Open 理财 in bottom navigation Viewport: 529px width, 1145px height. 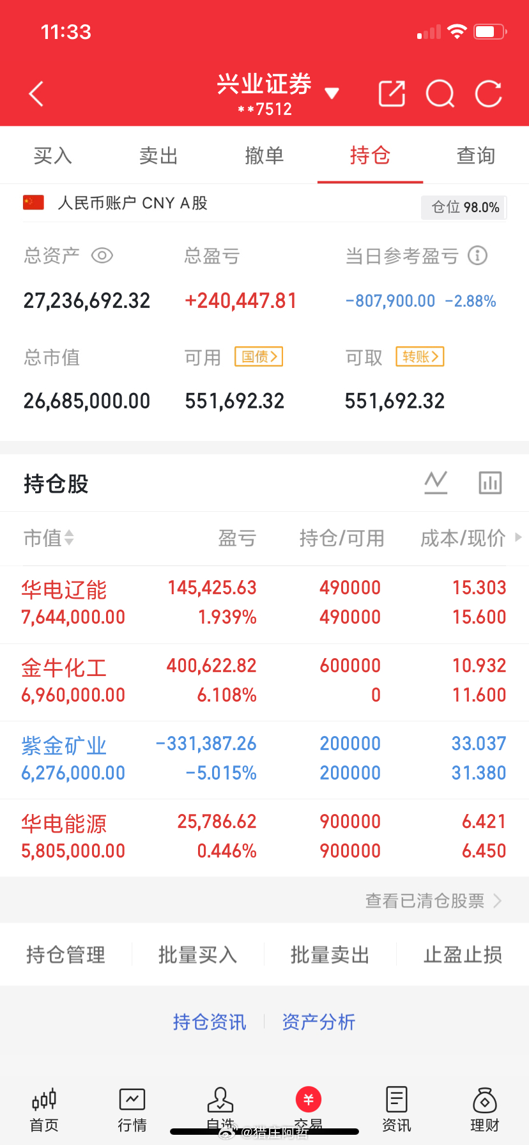(485, 1110)
